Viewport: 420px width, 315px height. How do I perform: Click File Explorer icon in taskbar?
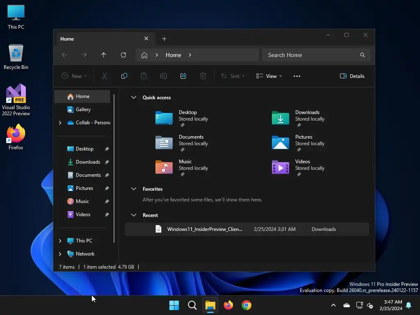210,305
